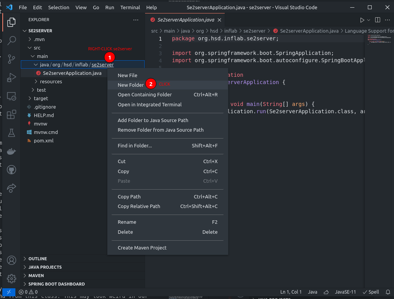Open Explorer Views and More Actions ellipsis

coord(136,20)
